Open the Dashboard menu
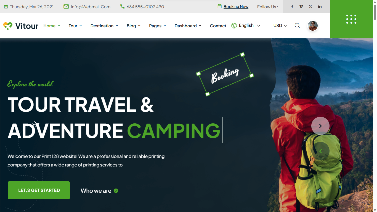Viewport: 377px width, 212px height. [188, 26]
